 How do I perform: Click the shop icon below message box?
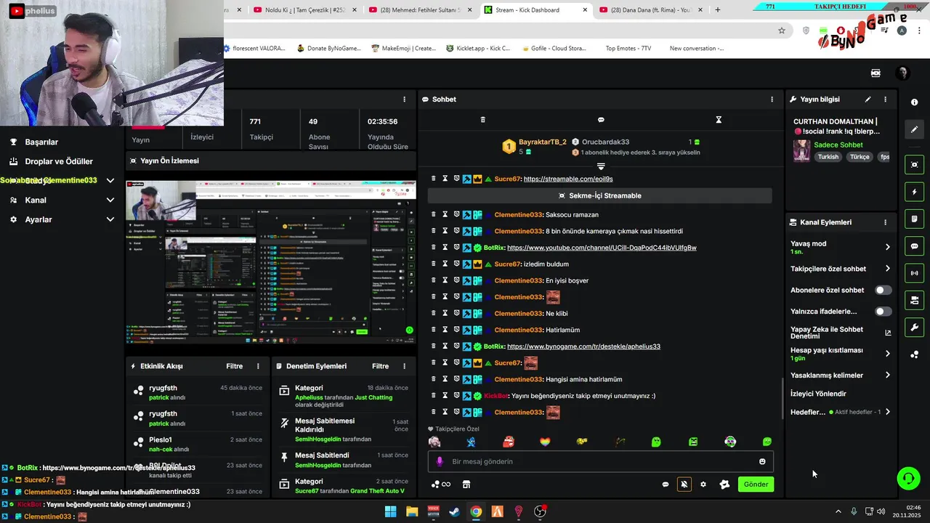(x=466, y=485)
